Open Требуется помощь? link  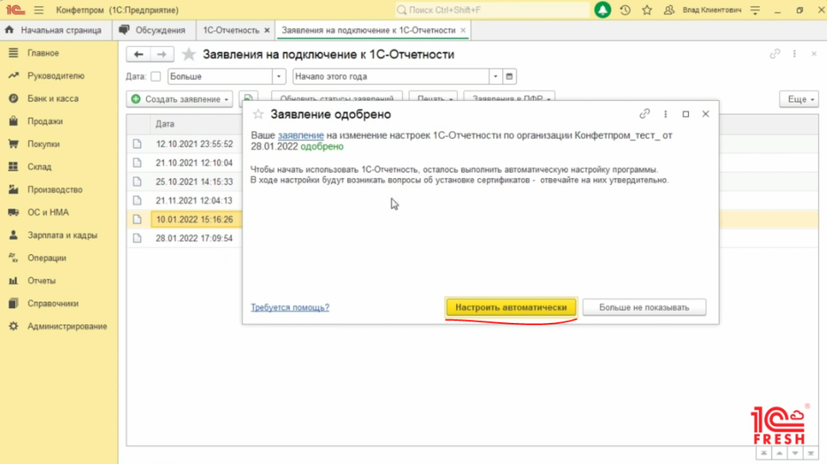[290, 307]
